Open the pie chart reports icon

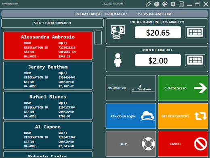click(x=156, y=4)
